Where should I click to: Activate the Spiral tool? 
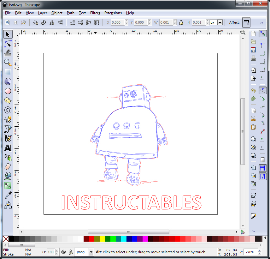[8, 110]
